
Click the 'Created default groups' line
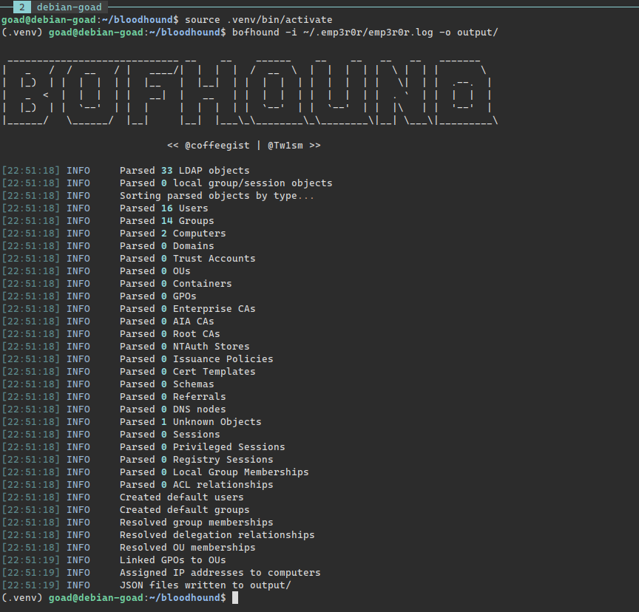tap(184, 510)
